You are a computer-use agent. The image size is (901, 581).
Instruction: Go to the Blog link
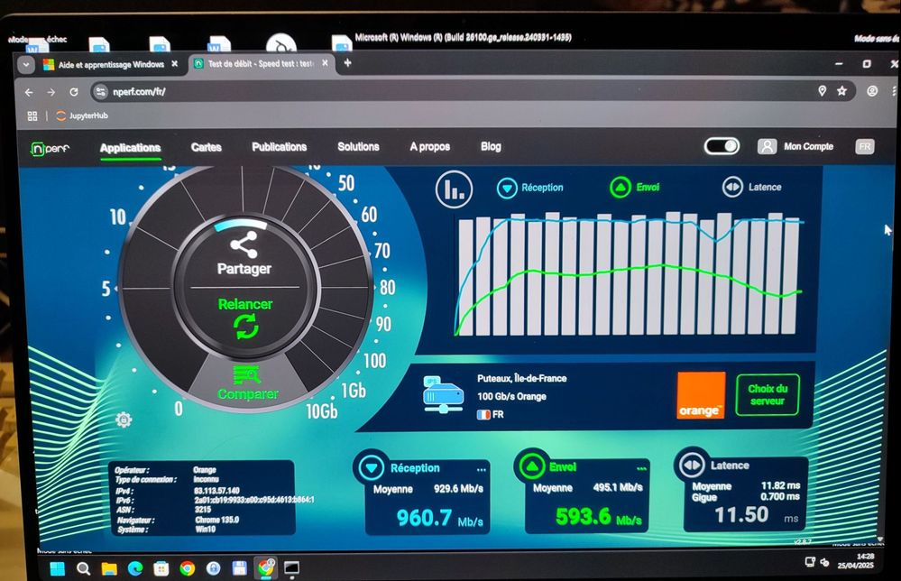(x=491, y=146)
